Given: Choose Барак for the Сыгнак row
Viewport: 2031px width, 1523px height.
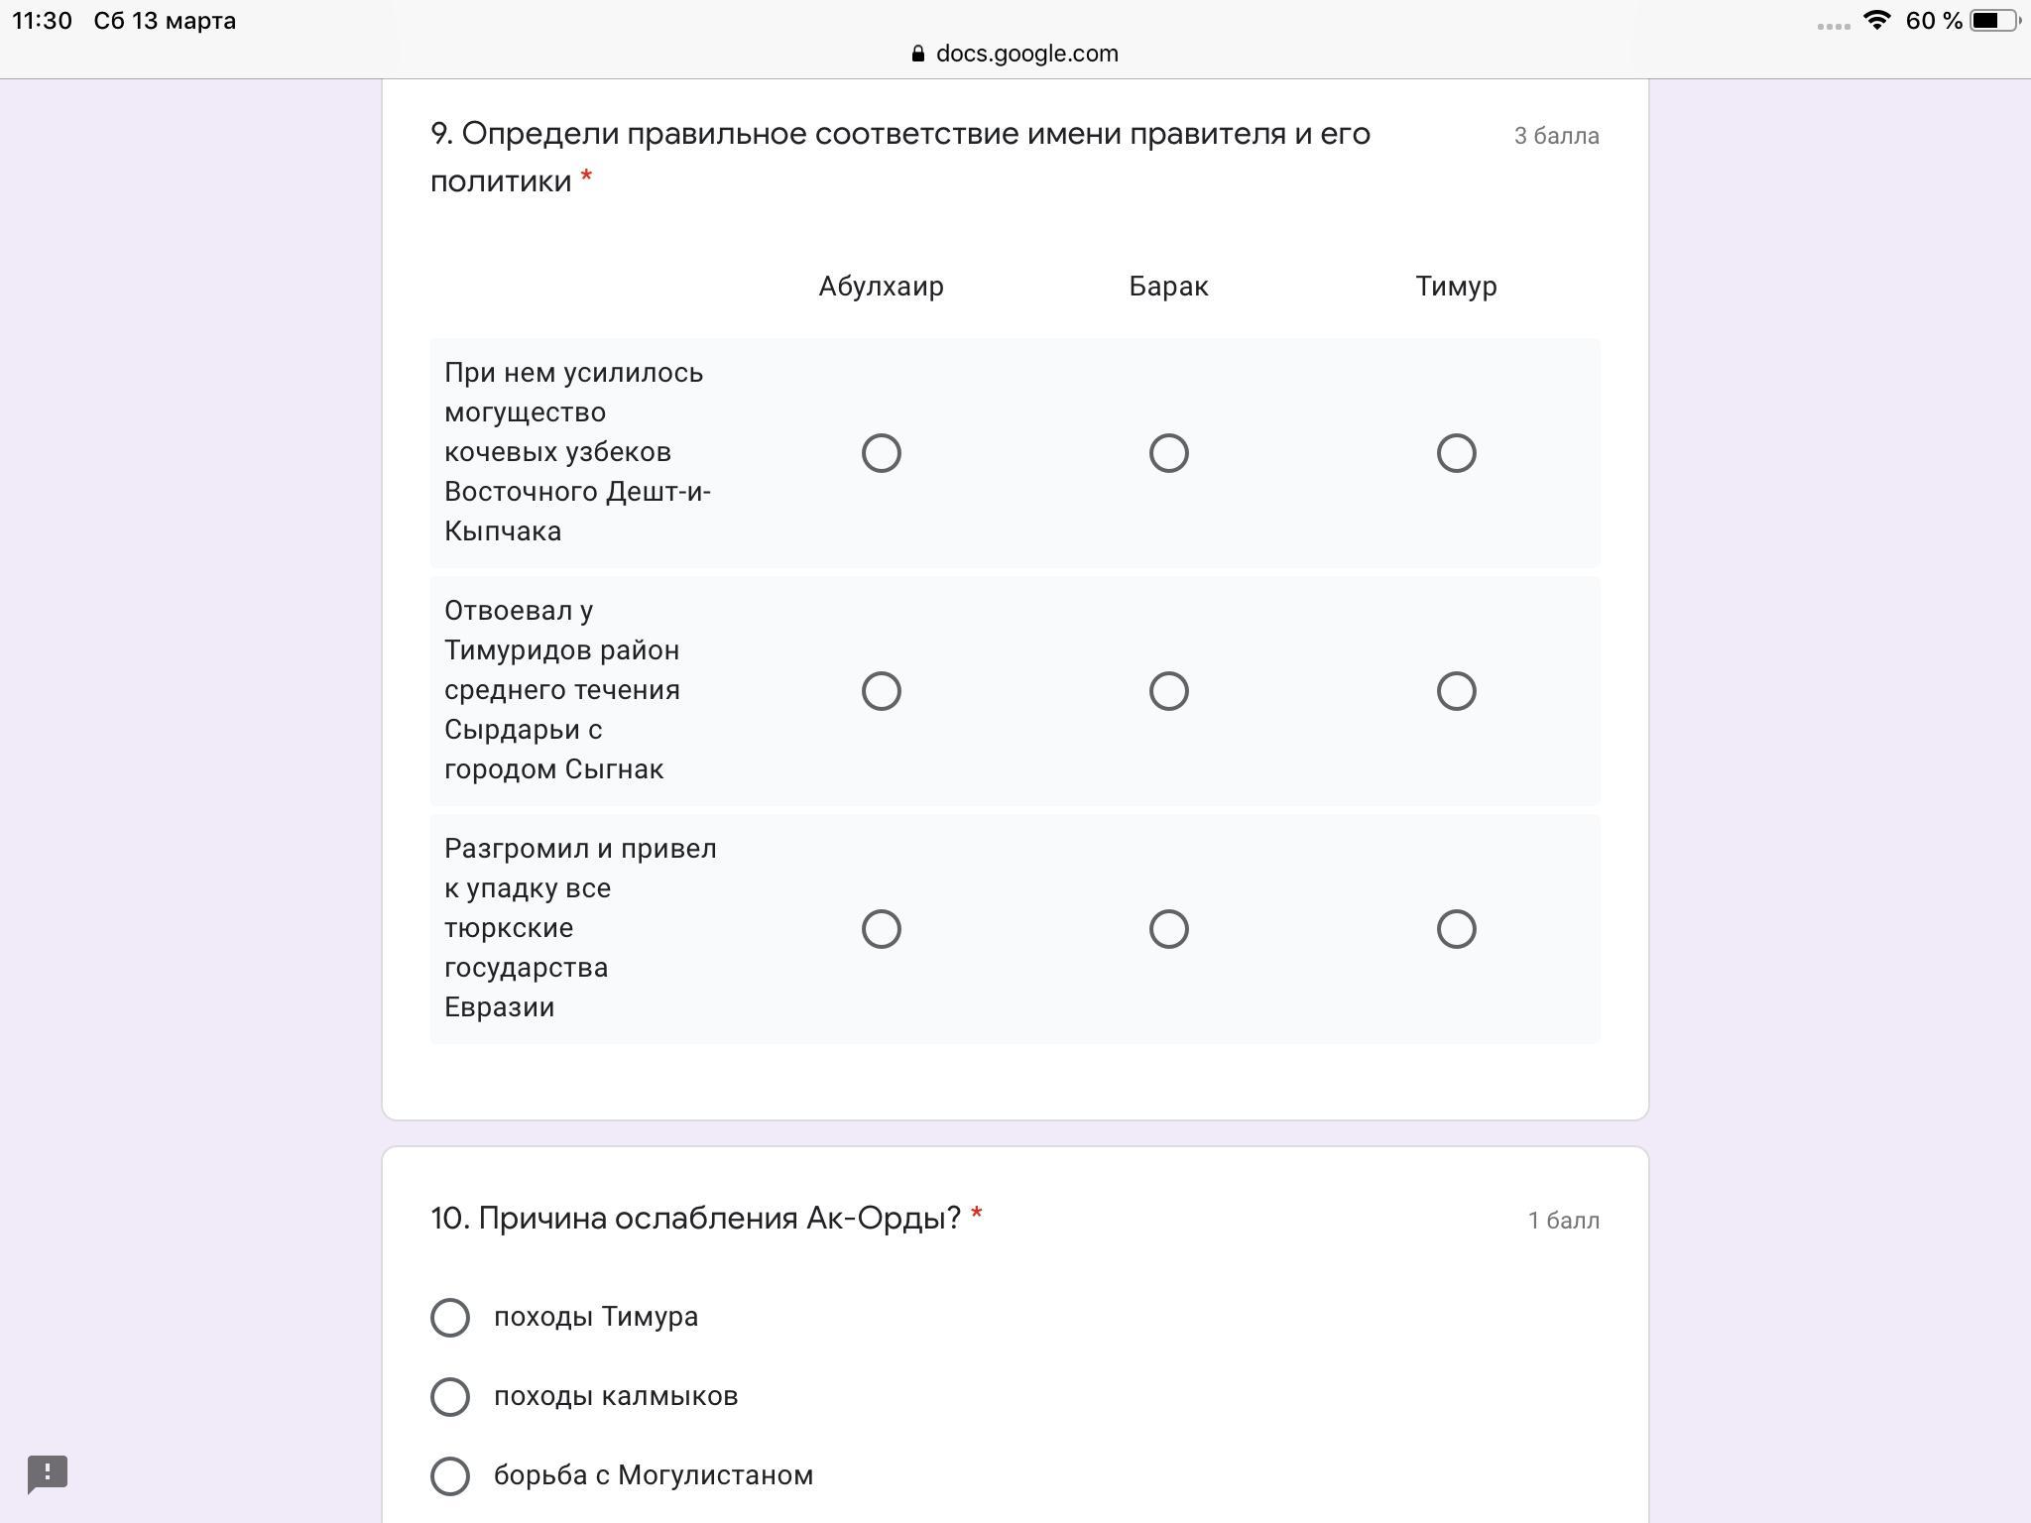Looking at the screenshot, I should coord(1168,691).
